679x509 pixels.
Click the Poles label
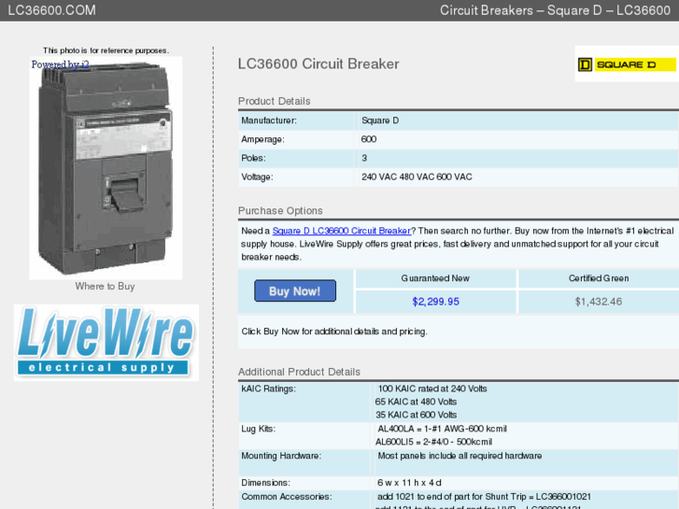(x=253, y=158)
